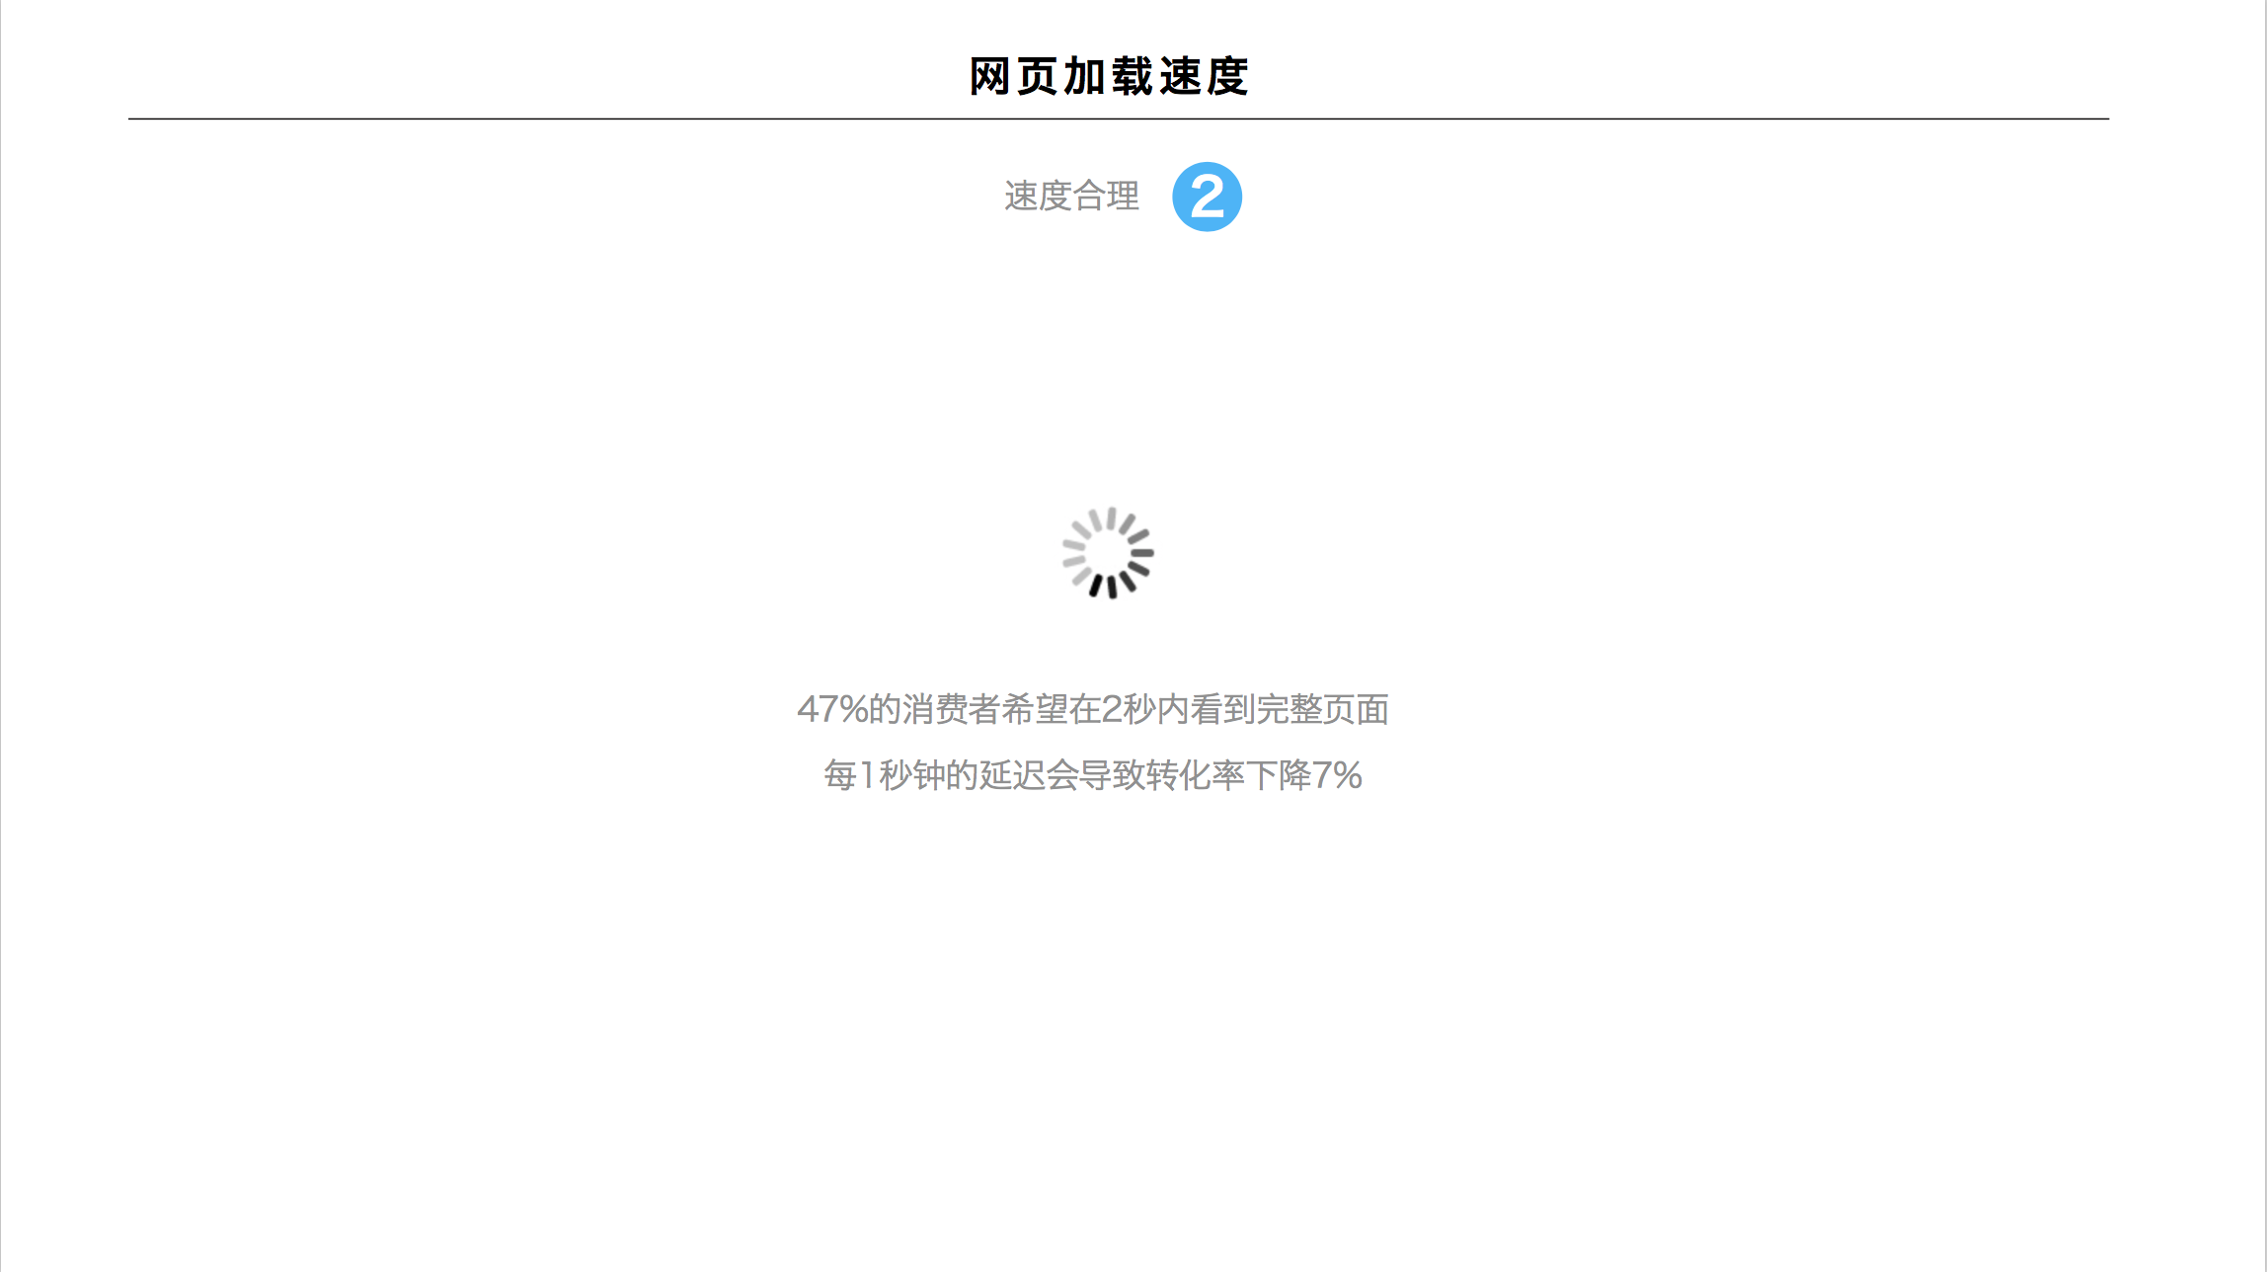
Task: Select the sentence starting with 每1秒钟
Action: tap(1093, 775)
